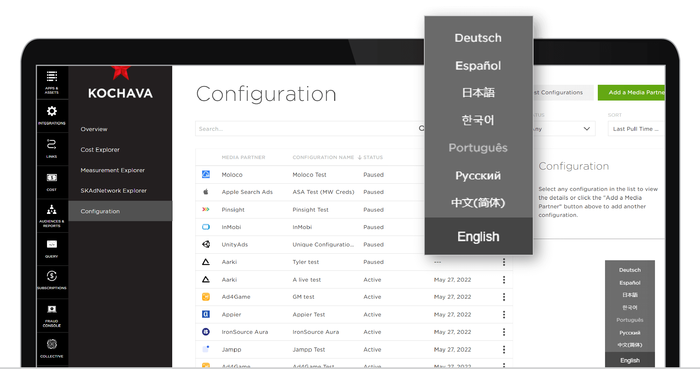
Task: Open the Sort dropdown showing Last Pull Time
Action: coord(636,129)
